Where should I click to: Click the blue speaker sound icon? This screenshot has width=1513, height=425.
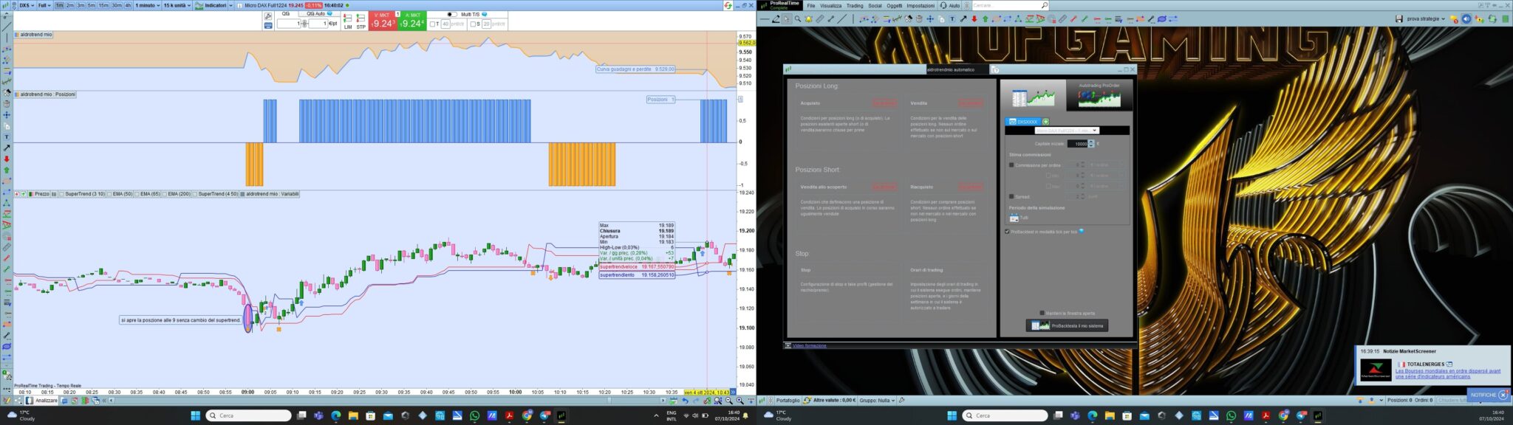point(1466,18)
